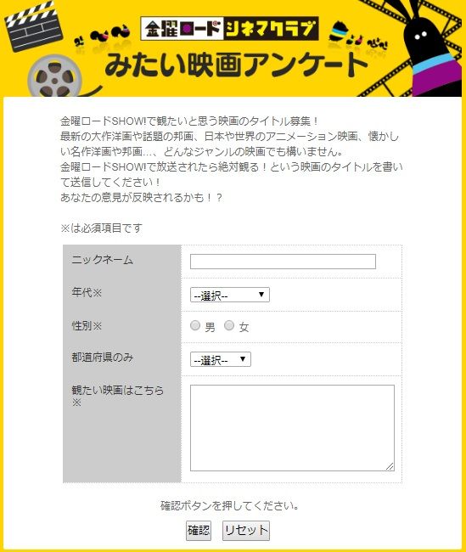
Task: Open the 都道府県 select dropdown
Action: (221, 359)
